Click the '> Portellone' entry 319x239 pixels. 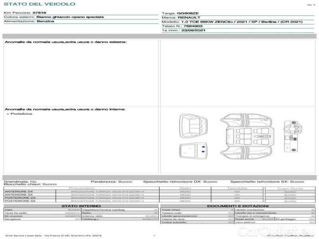point(19,114)
